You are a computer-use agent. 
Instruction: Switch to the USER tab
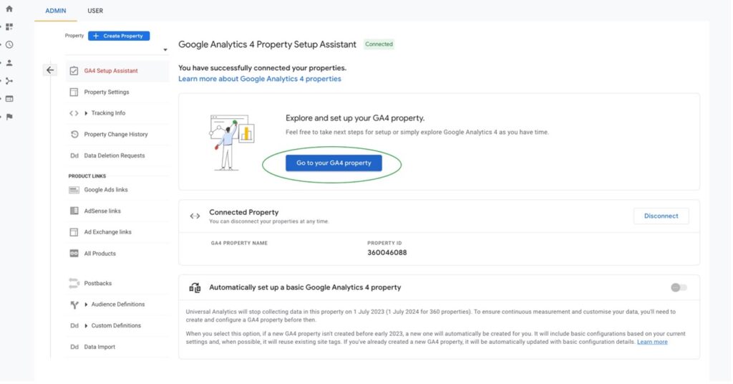click(95, 11)
